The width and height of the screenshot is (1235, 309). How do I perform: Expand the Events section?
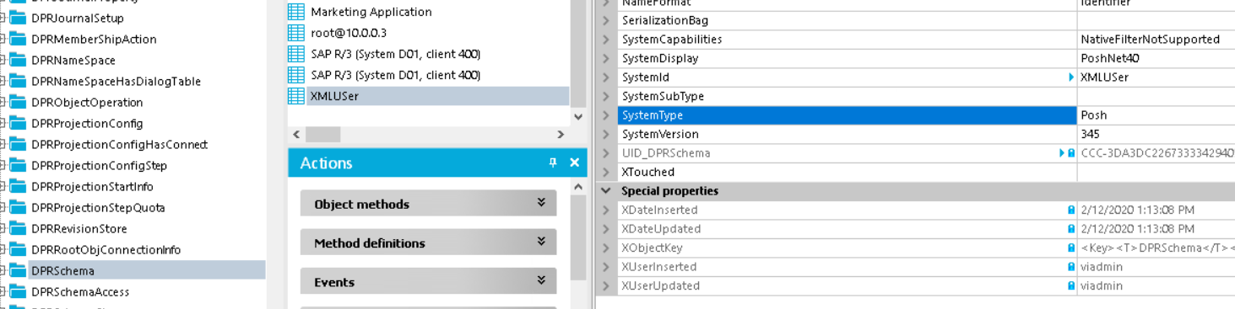541,281
